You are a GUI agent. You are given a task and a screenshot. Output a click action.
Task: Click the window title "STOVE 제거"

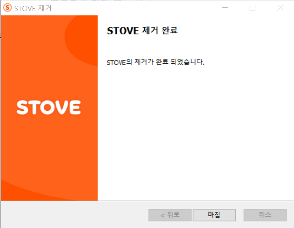pos(33,8)
